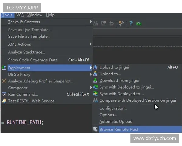Open deployment Configuration... dialog
The height and width of the screenshot is (146, 182).
113,108
